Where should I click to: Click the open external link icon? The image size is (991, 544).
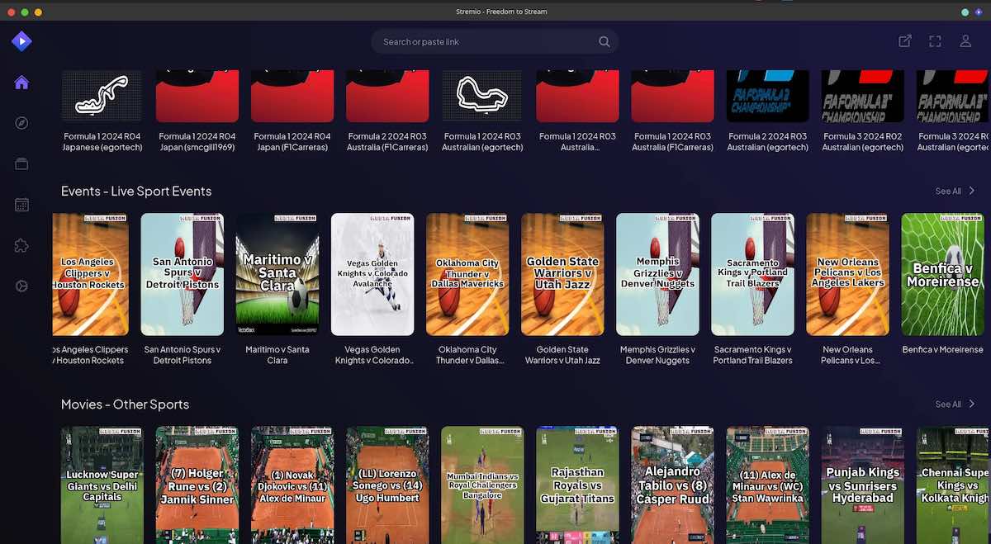coord(905,41)
